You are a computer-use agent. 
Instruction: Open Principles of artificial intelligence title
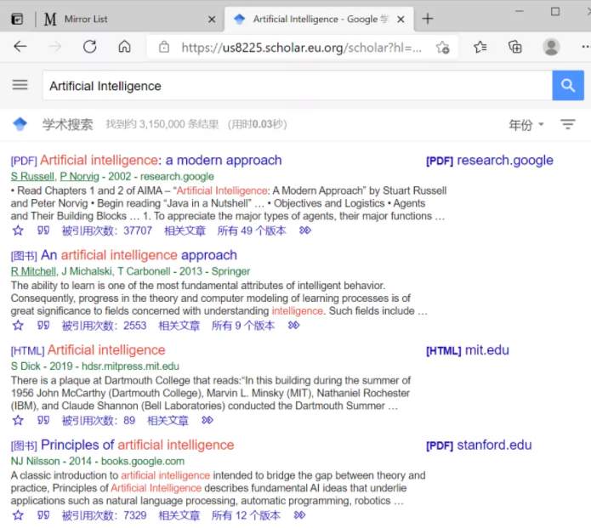pos(137,445)
